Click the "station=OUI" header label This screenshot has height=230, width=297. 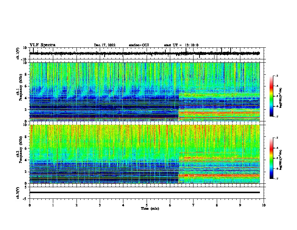[139, 45]
